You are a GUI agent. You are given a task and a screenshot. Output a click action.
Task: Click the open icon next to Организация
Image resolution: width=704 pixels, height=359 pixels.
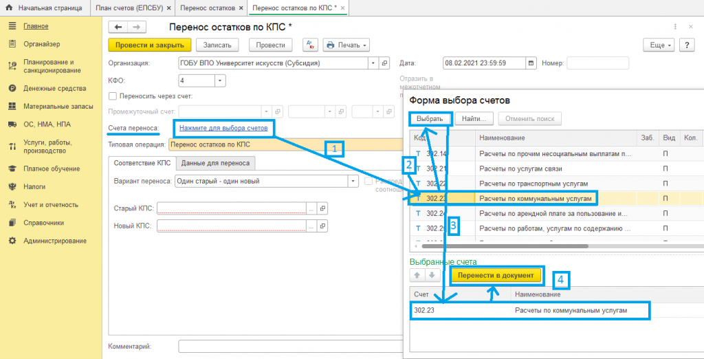click(x=384, y=63)
